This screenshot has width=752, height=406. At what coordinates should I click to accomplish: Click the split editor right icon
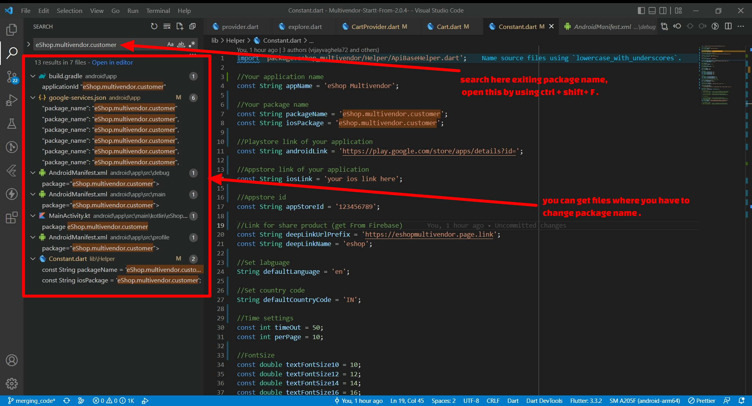728,26
